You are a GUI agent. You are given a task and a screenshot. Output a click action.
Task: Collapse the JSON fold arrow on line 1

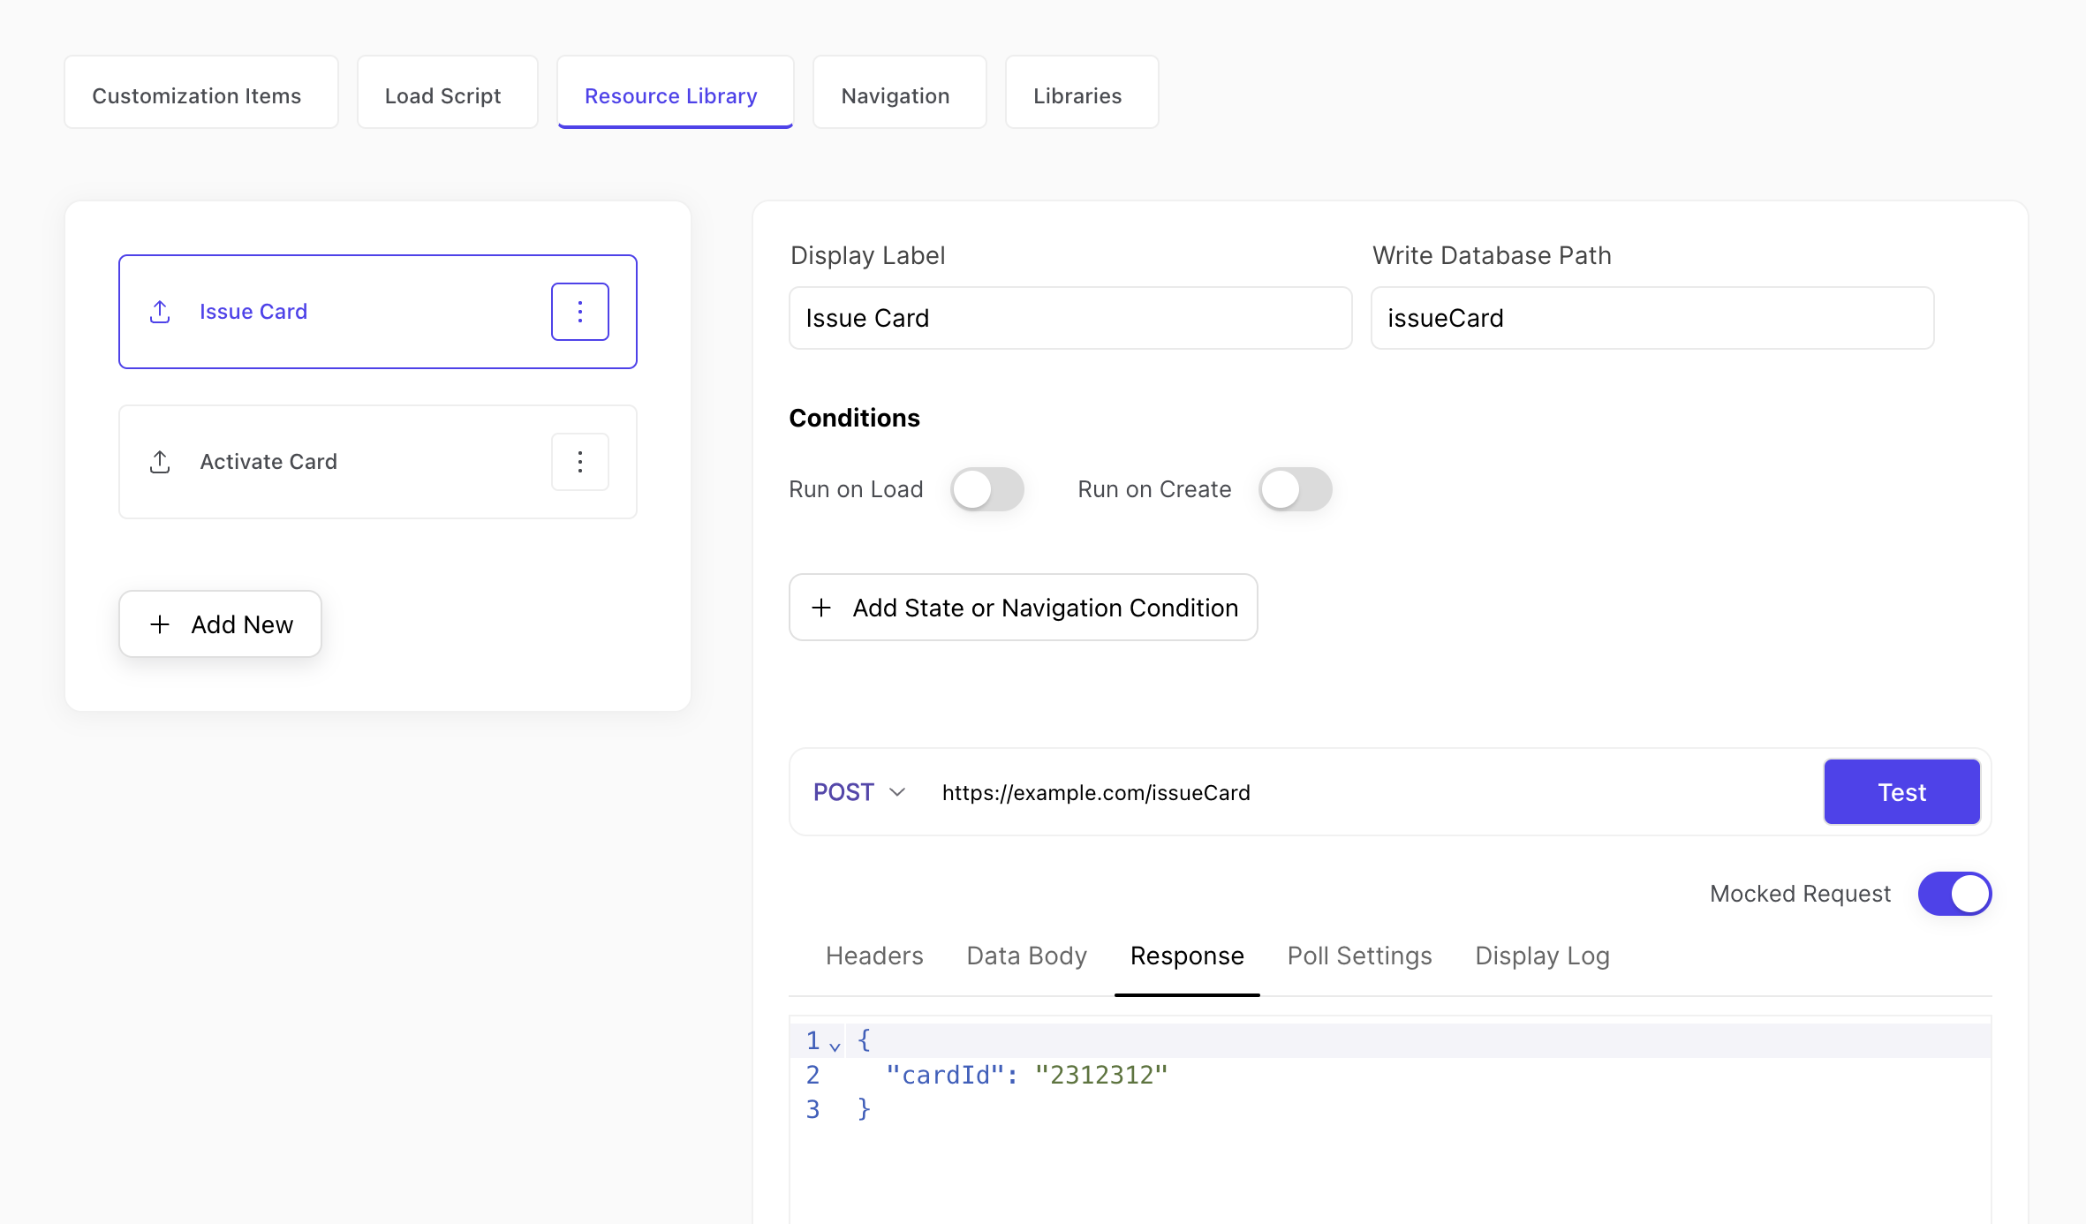[835, 1046]
